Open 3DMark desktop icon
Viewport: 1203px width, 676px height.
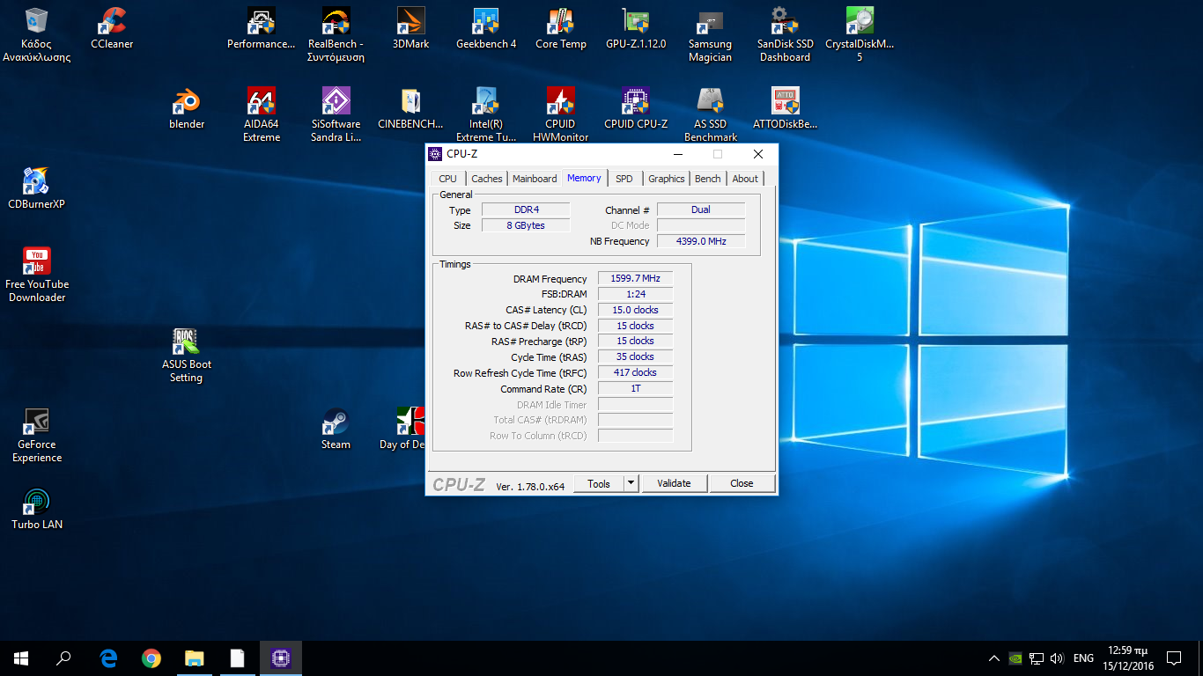coord(410,29)
